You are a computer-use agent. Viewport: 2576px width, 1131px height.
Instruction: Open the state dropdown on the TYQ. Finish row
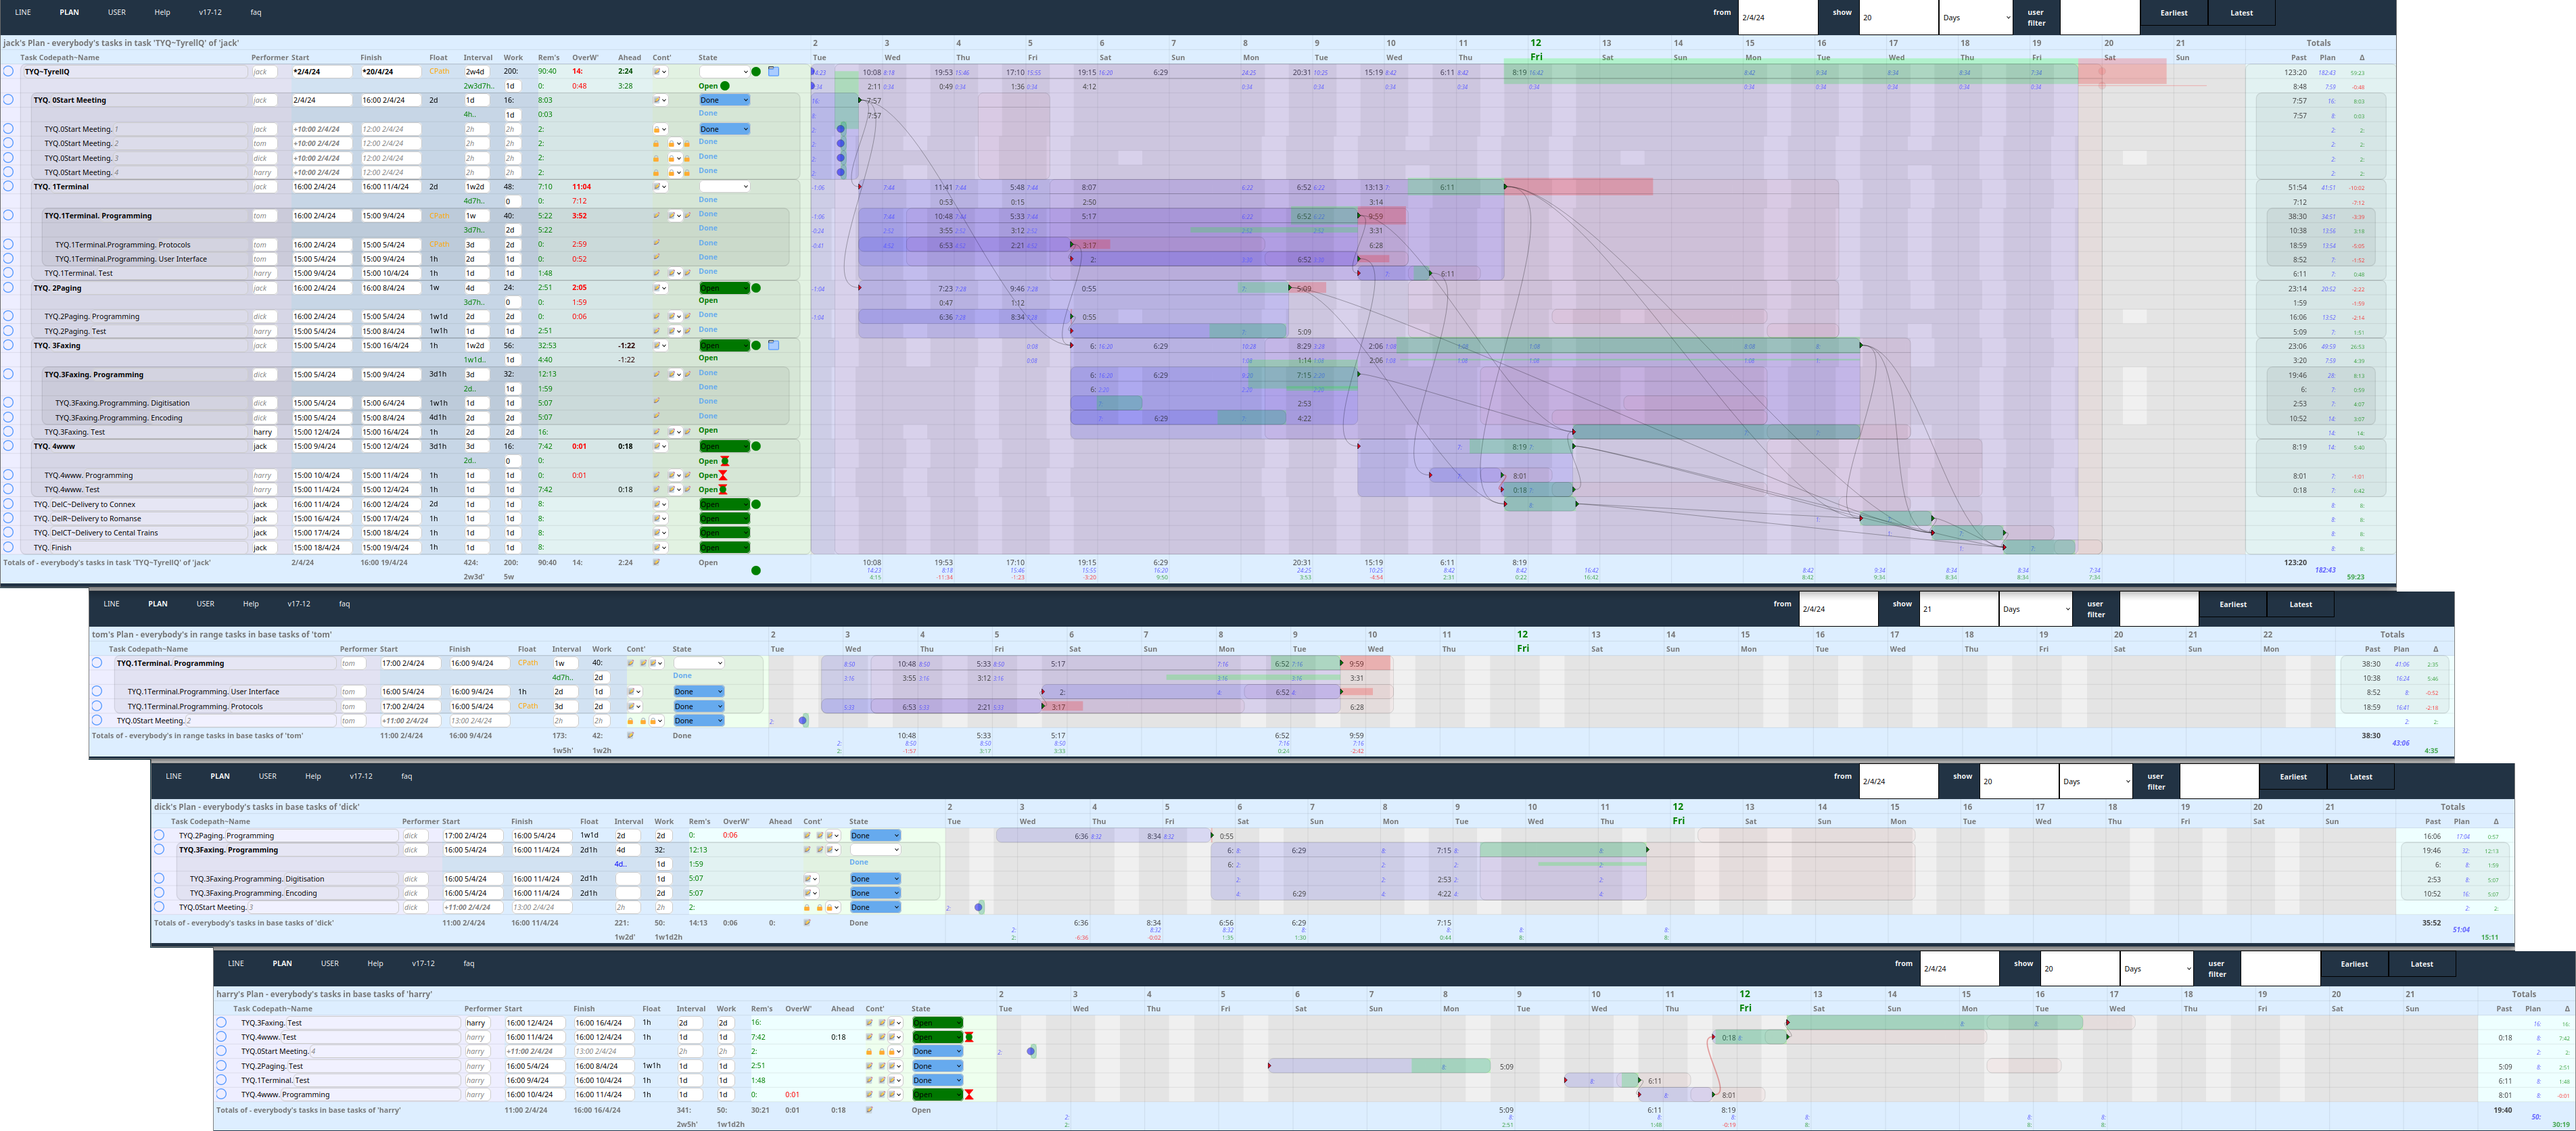(724, 547)
